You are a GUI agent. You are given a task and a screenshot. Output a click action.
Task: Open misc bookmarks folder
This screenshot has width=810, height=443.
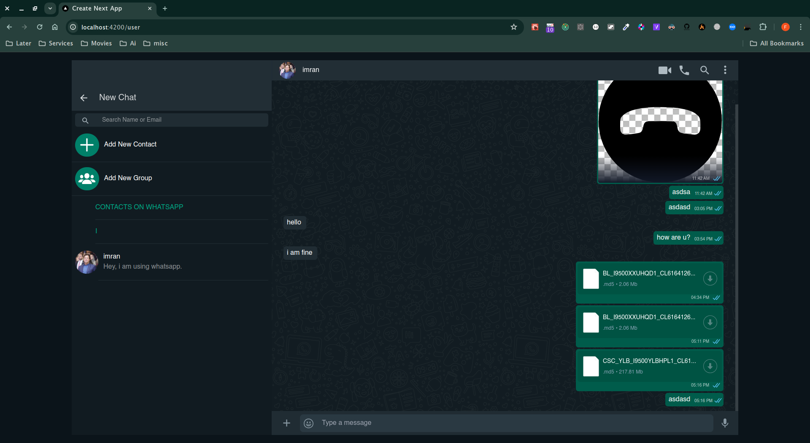(156, 43)
